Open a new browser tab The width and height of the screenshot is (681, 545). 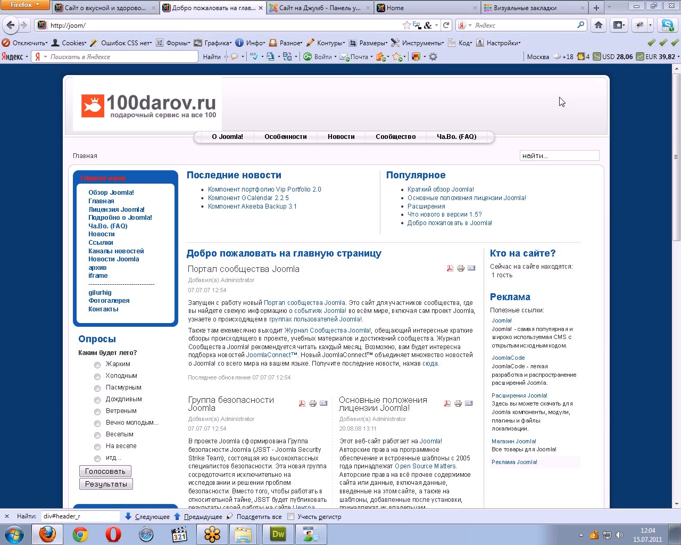(596, 8)
